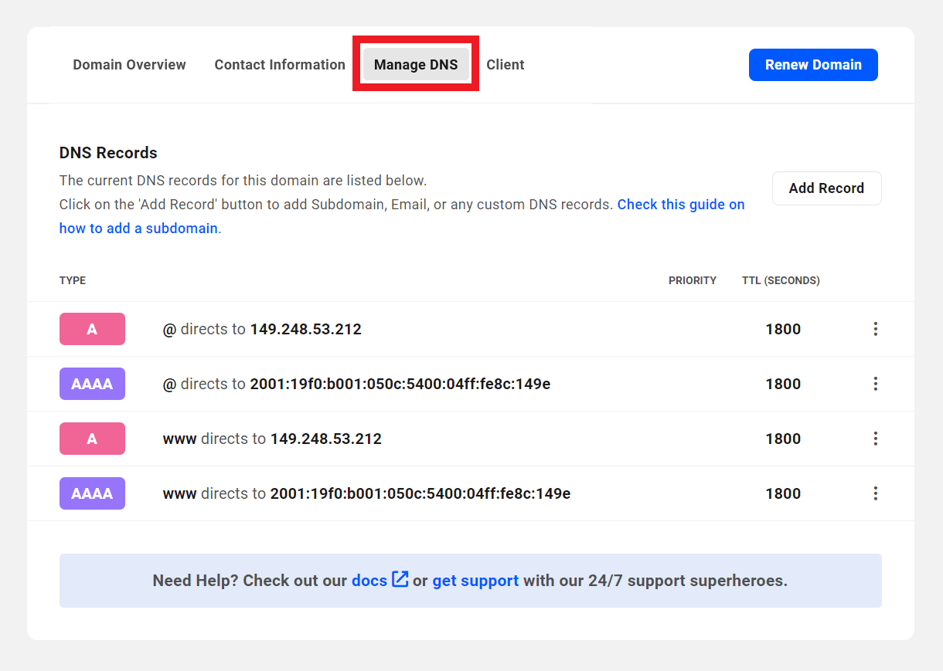Select the Manage DNS tab
Image resolution: width=943 pixels, height=671 pixels.
[416, 65]
